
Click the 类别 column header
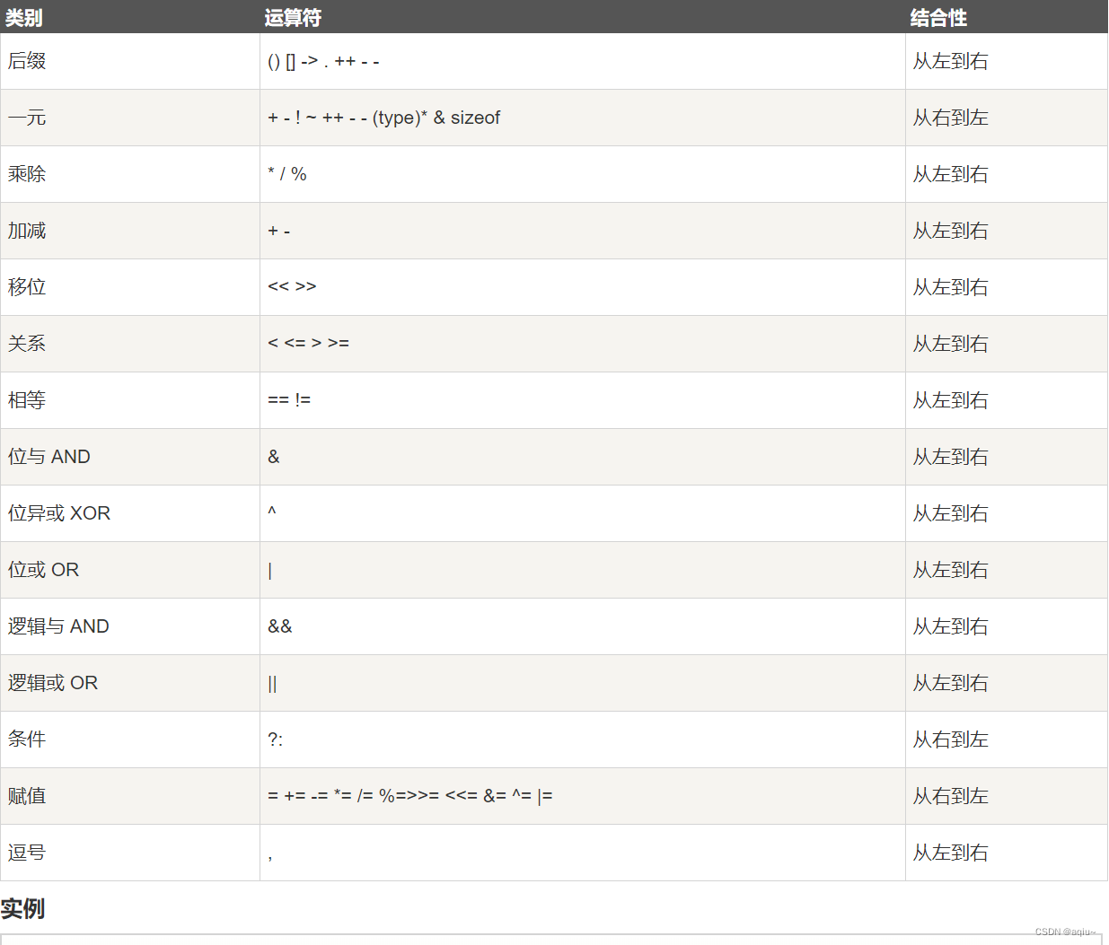click(23, 18)
